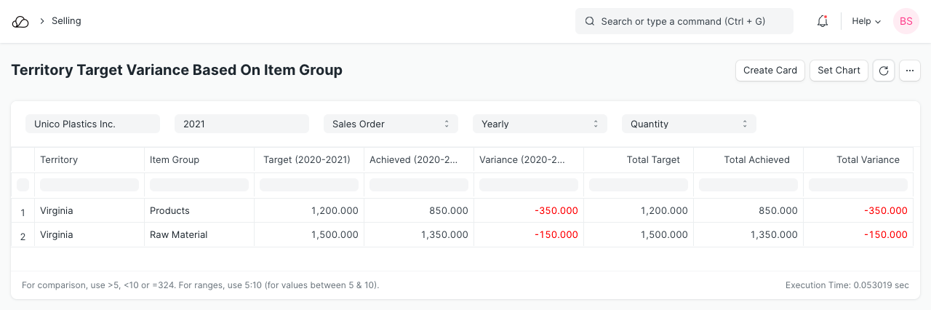Expand the Yearly period dropdown
Screen dimensions: 931x310
(x=540, y=124)
